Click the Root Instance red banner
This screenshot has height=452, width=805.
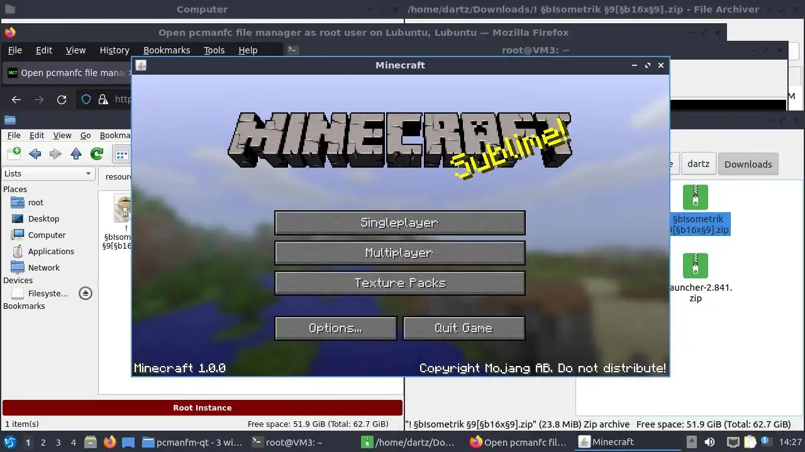(x=203, y=408)
